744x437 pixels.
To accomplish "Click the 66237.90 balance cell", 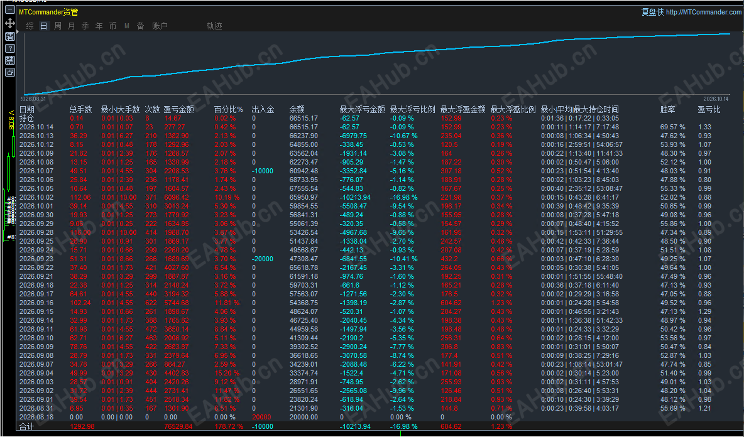I will click(304, 136).
